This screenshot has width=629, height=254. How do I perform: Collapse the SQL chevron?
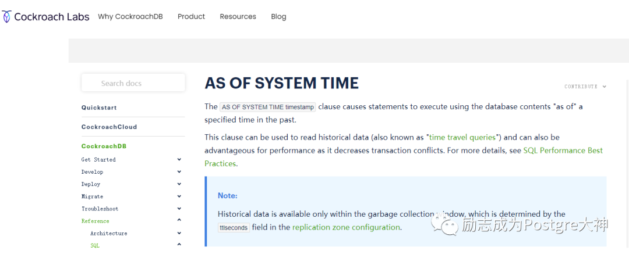[x=179, y=244]
